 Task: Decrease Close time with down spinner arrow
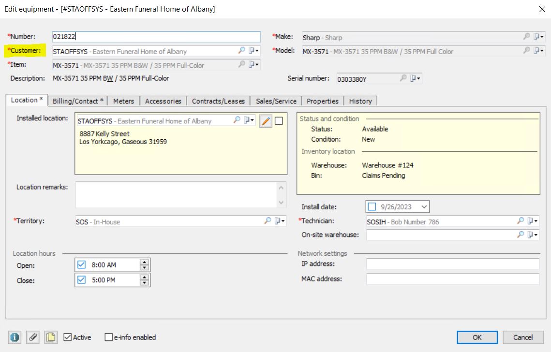pyautogui.click(x=145, y=282)
